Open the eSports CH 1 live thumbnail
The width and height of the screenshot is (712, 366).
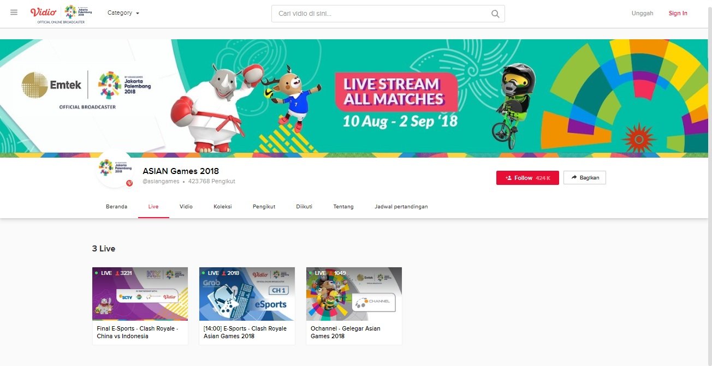coord(247,294)
